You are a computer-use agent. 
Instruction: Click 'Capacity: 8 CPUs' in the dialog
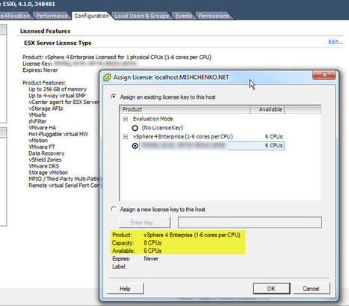tap(137, 243)
